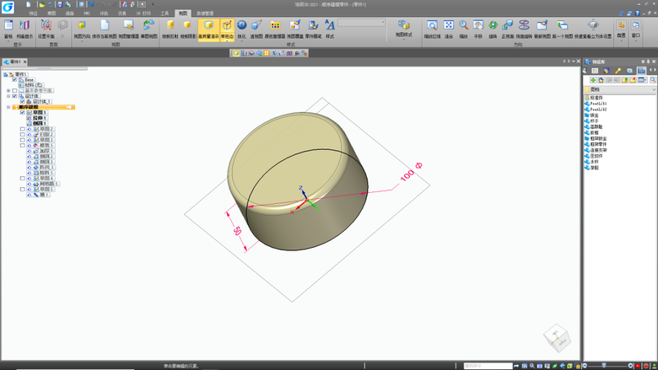Viewport: 658px width, 370px height.
Task: Click the 零件1 document tab
Action: (14, 62)
